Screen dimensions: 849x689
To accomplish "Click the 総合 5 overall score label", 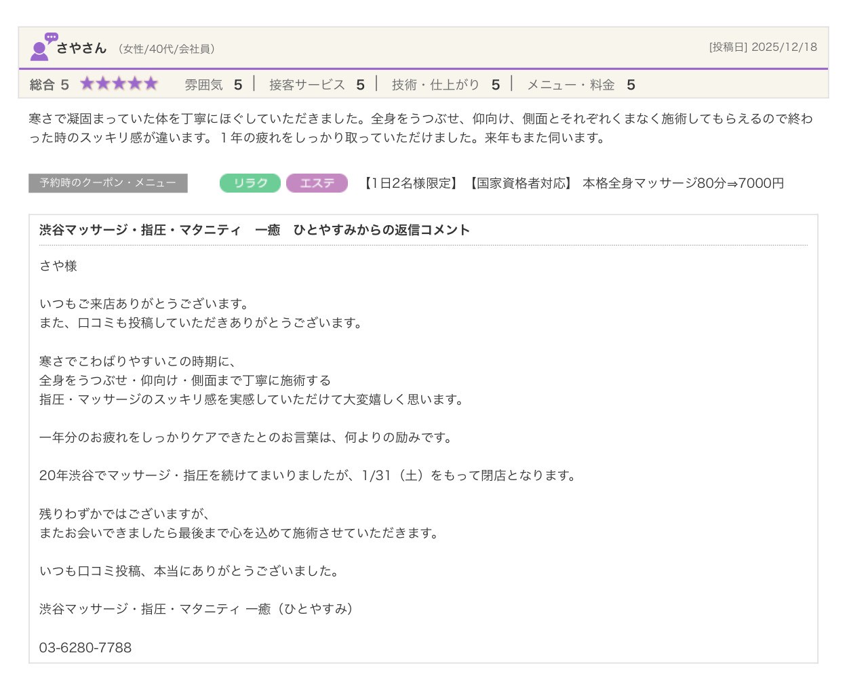I will 50,85.
